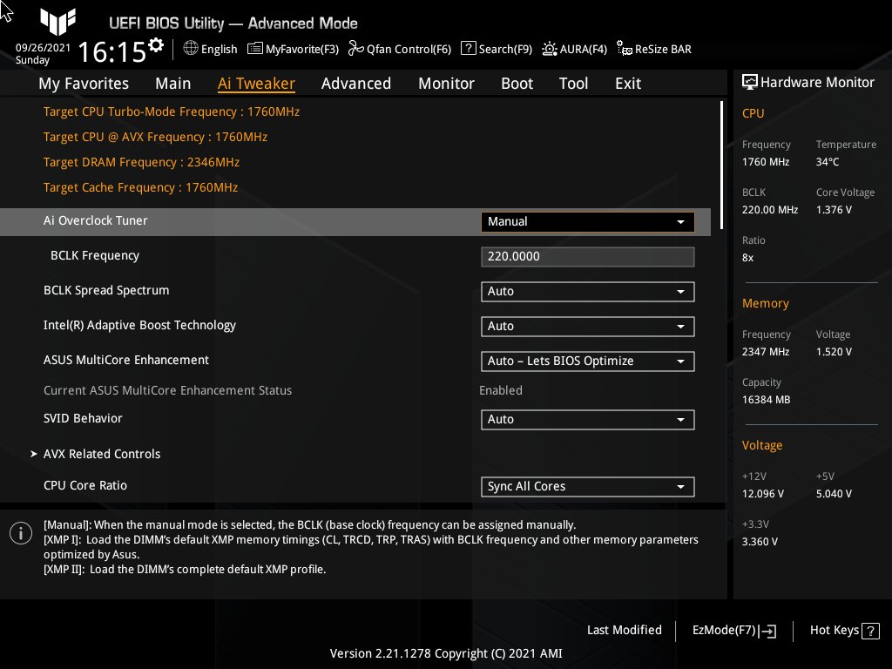
Task: Click Target CPU @ AVX Frequency text
Action: click(x=155, y=137)
